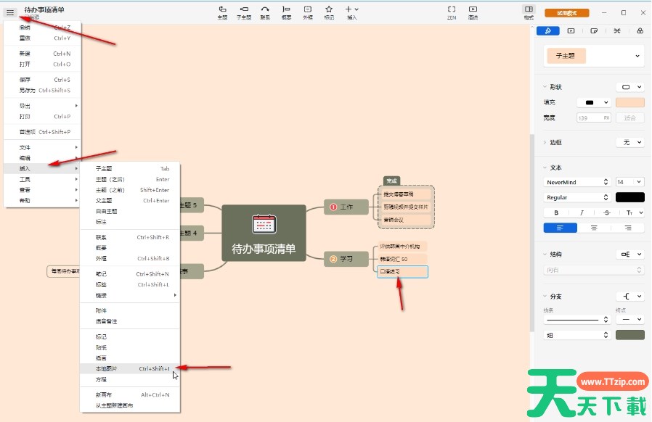Screen dimensions: 652x422
Task: Toggle bold text formatting
Action: coord(556,212)
